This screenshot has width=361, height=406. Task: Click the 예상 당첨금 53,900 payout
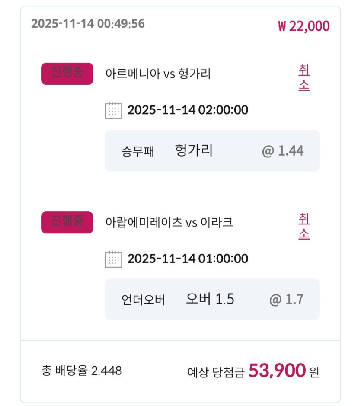tap(253, 371)
